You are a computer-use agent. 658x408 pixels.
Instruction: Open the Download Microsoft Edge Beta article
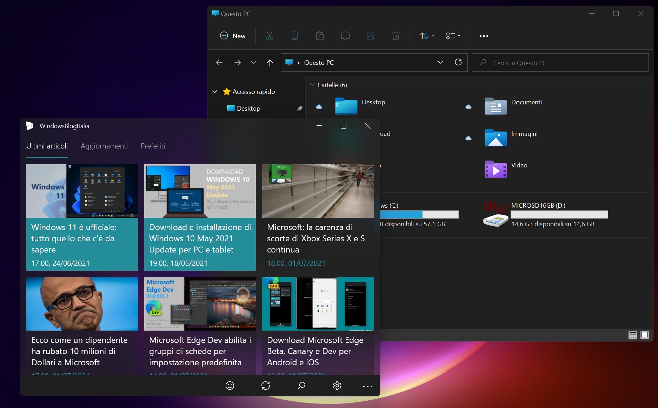coord(318,326)
